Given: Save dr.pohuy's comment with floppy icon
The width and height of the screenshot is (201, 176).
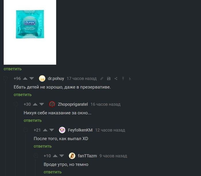Looking at the screenshot, I should 109,79.
